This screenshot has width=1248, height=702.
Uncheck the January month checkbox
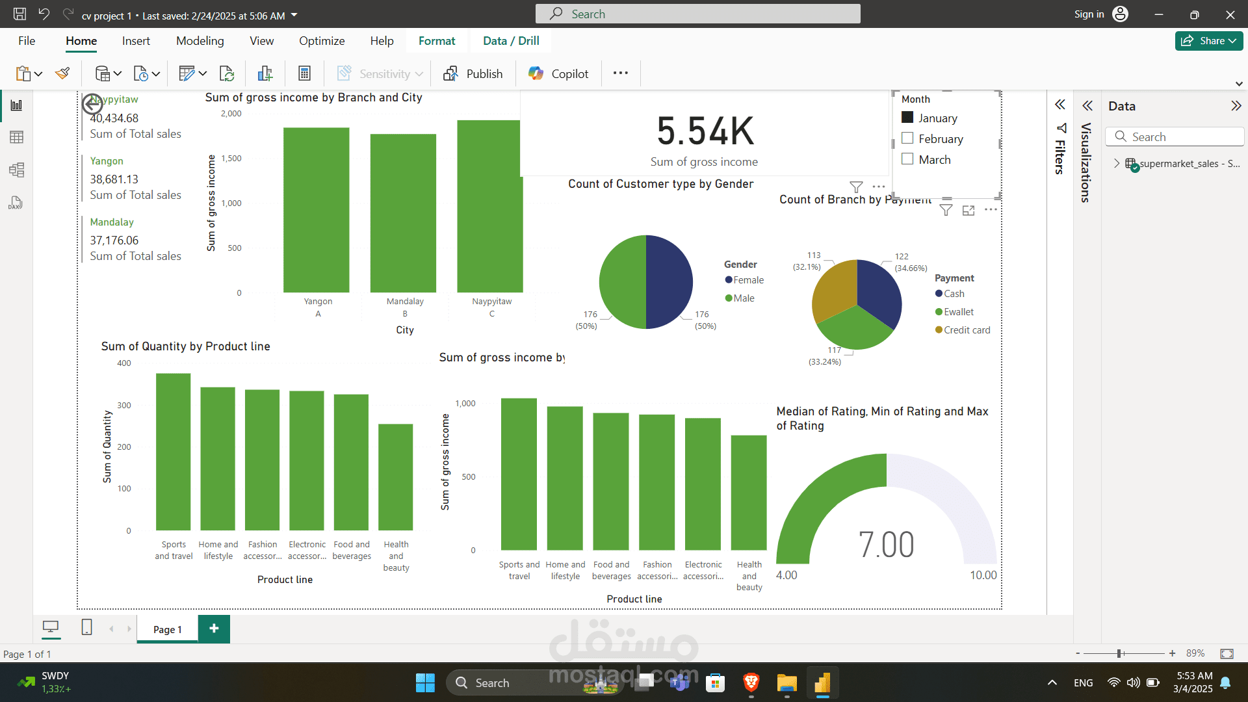[907, 118]
